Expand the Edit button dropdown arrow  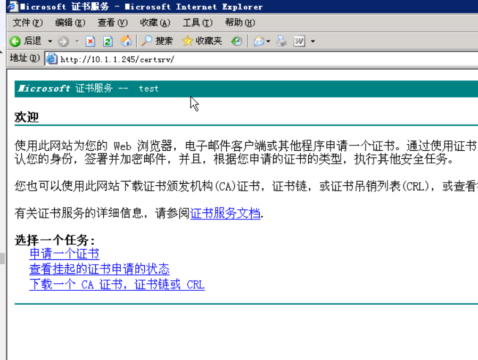pyautogui.click(x=313, y=41)
